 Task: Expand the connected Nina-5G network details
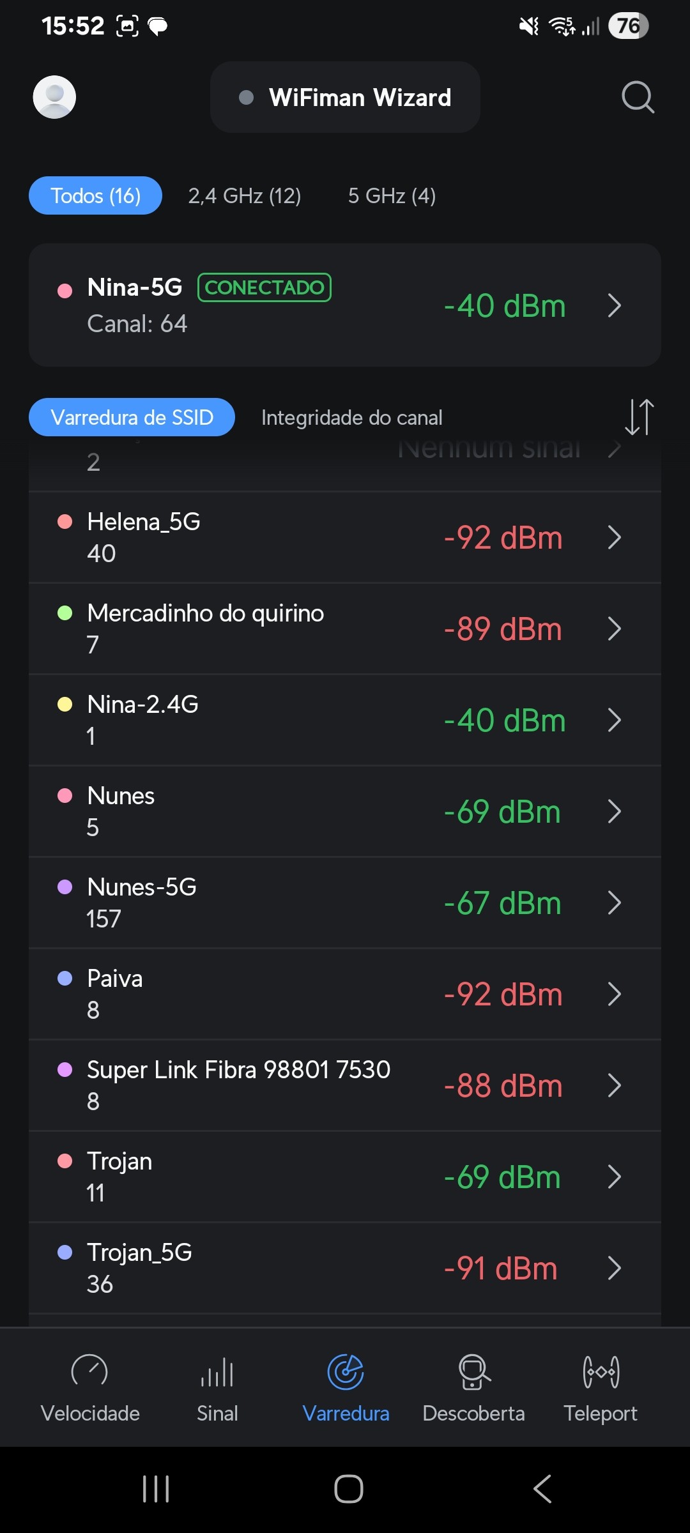coord(614,305)
